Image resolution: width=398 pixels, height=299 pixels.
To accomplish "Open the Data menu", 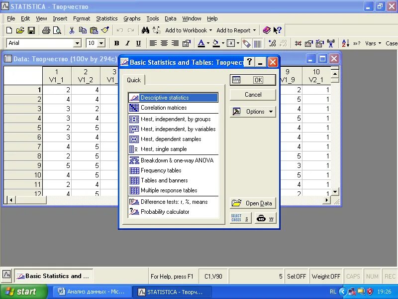I will tap(170, 18).
